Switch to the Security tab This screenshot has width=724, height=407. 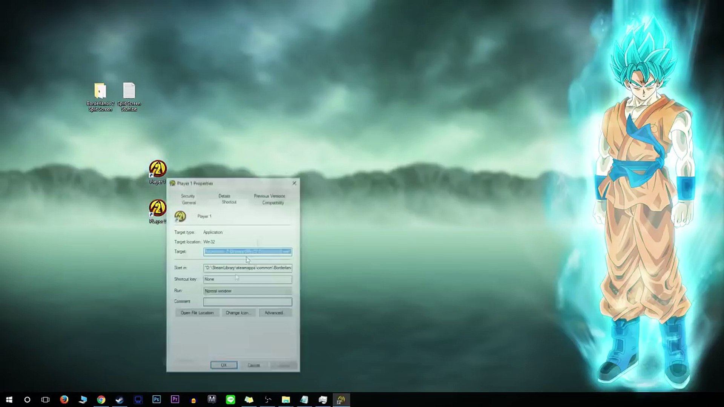click(188, 196)
